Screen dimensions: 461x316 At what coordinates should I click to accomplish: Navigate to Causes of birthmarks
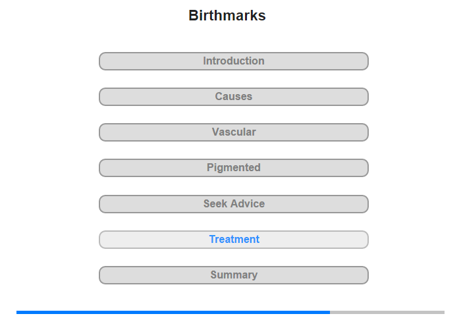click(233, 97)
